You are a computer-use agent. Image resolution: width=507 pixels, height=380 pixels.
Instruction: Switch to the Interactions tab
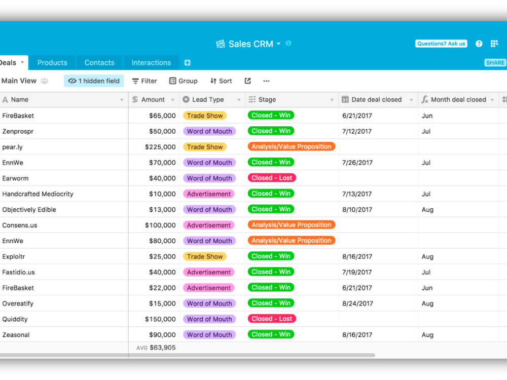(x=151, y=63)
